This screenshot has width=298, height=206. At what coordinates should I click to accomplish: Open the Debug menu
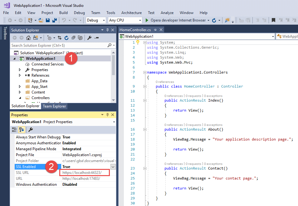pyautogui.click(x=79, y=13)
